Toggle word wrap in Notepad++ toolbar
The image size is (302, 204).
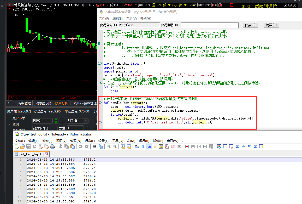tap(137, 146)
